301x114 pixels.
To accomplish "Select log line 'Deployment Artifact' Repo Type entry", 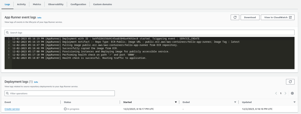I will tap(126, 42).
